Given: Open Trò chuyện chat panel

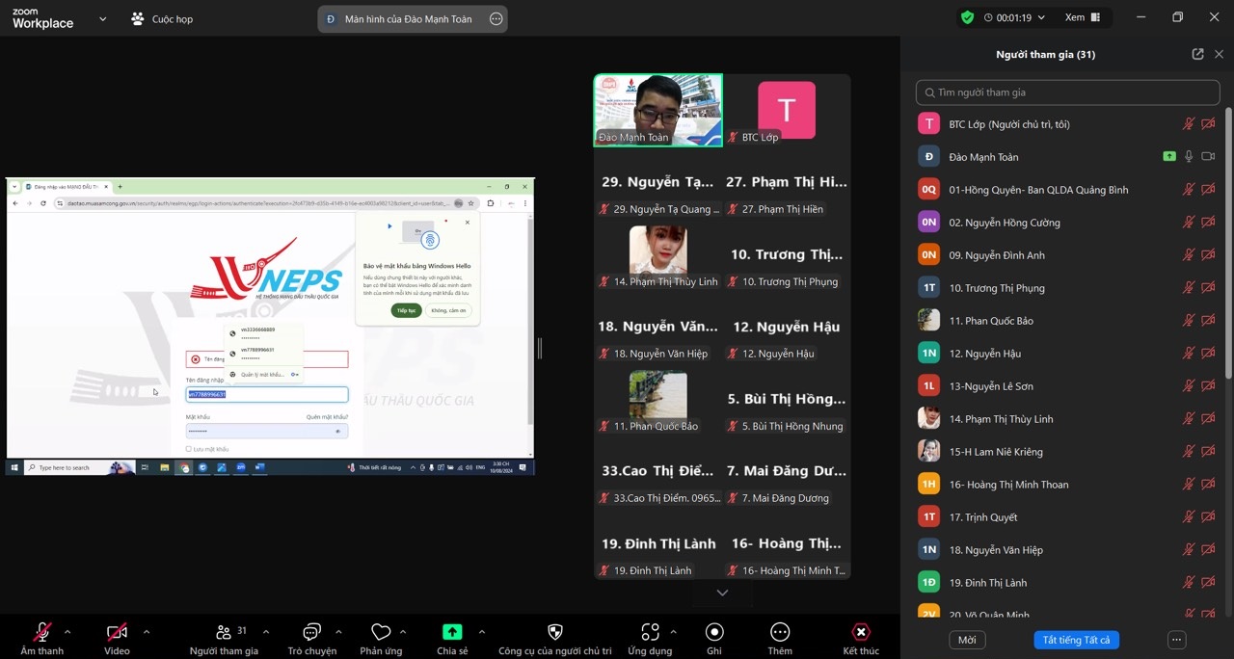Looking at the screenshot, I should (312, 633).
